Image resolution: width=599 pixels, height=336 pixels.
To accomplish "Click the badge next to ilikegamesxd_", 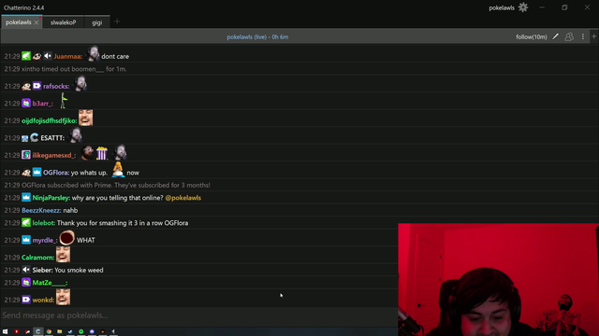I will [26, 155].
